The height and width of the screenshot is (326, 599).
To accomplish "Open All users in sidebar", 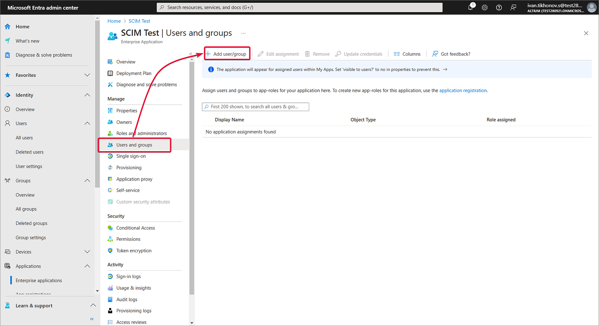I will tap(24, 138).
